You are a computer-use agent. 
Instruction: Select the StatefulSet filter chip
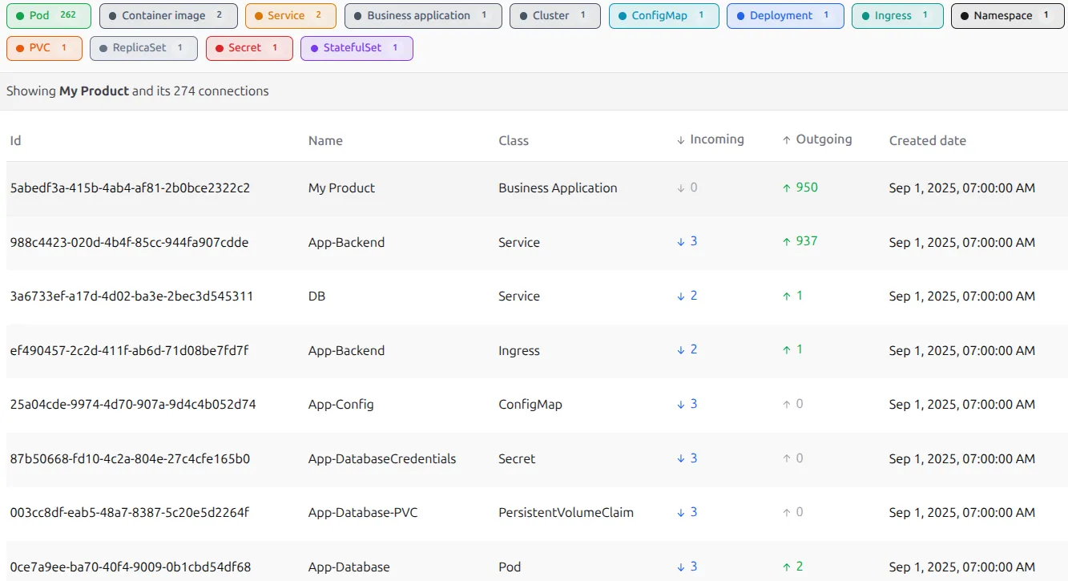coord(357,48)
